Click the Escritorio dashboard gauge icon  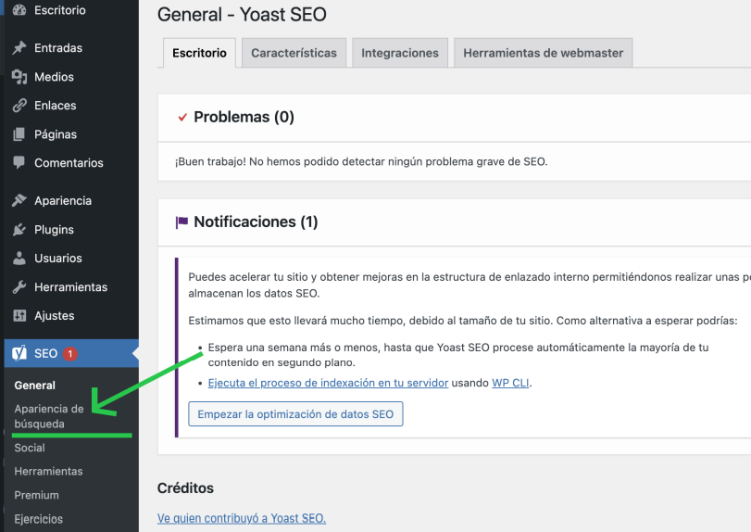[x=19, y=9]
